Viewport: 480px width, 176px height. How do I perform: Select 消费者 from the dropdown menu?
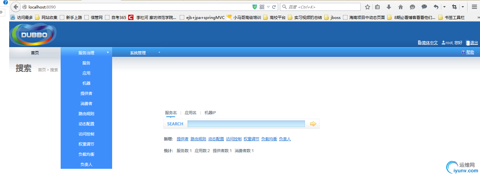pos(86,103)
